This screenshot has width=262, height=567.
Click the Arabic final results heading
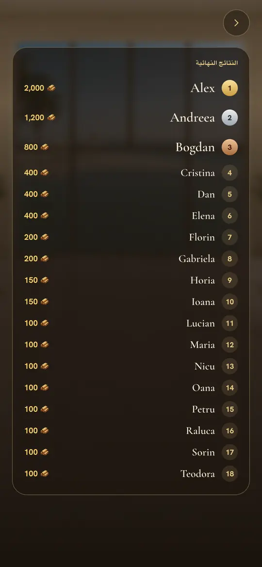[x=217, y=63]
